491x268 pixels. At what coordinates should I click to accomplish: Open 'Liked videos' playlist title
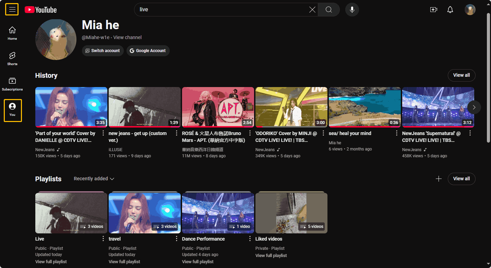coord(269,239)
